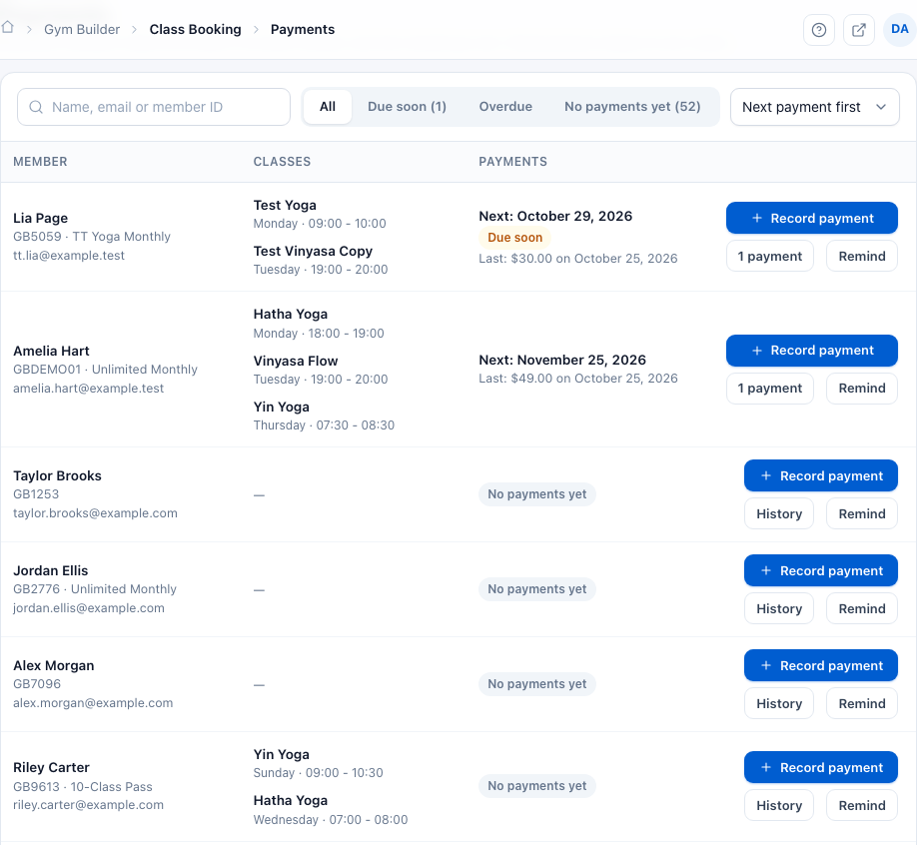Switch to Due soon (1) tab

tap(407, 107)
